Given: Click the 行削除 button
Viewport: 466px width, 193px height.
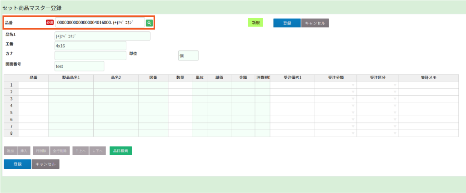Looking at the screenshot, I should 41,151.
